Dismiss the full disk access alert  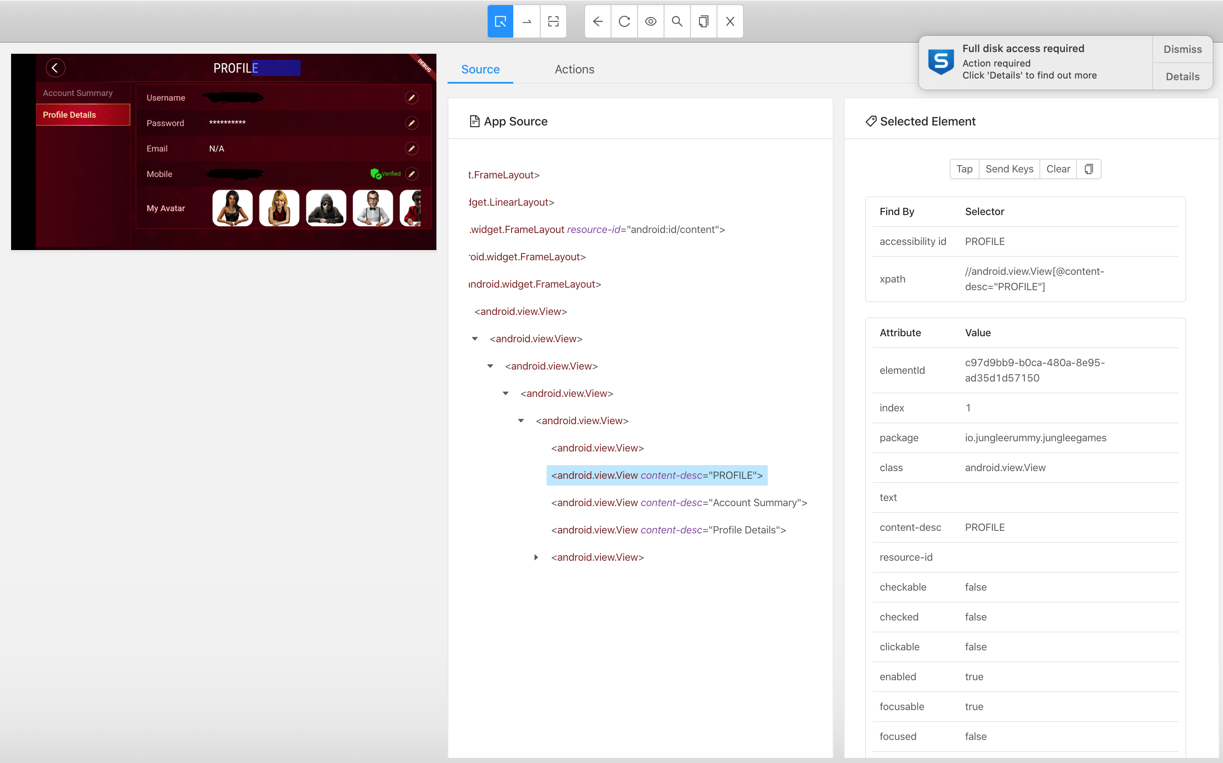coord(1182,49)
